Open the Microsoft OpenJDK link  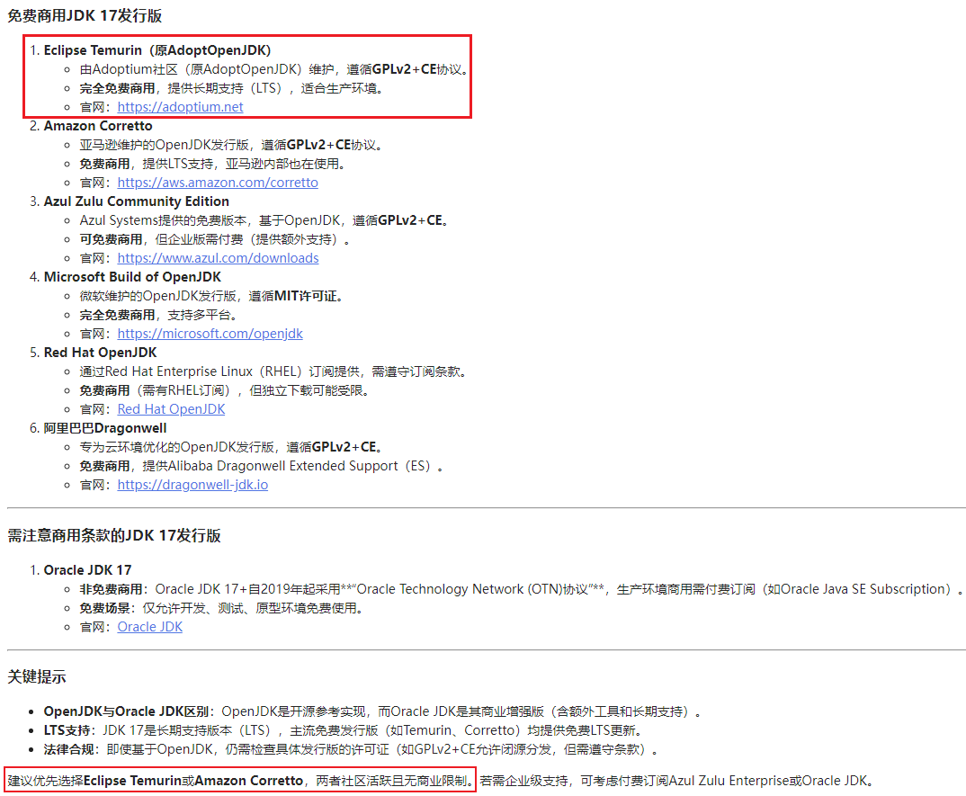[x=210, y=333]
